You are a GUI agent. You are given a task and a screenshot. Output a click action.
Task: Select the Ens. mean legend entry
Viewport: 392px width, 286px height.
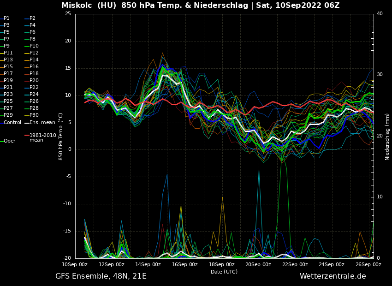(x=42, y=122)
